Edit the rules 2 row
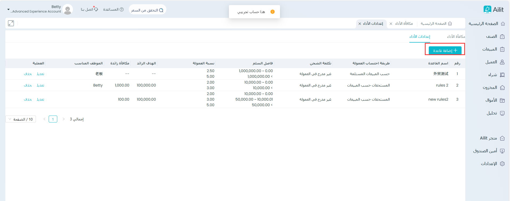The height and width of the screenshot is (201, 510). pos(40,85)
